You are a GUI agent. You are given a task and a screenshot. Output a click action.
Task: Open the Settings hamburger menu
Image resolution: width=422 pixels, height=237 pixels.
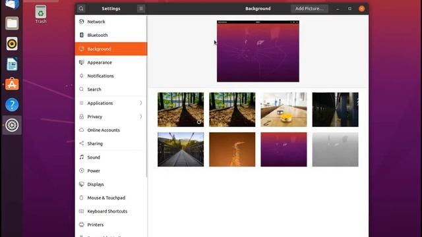140,9
